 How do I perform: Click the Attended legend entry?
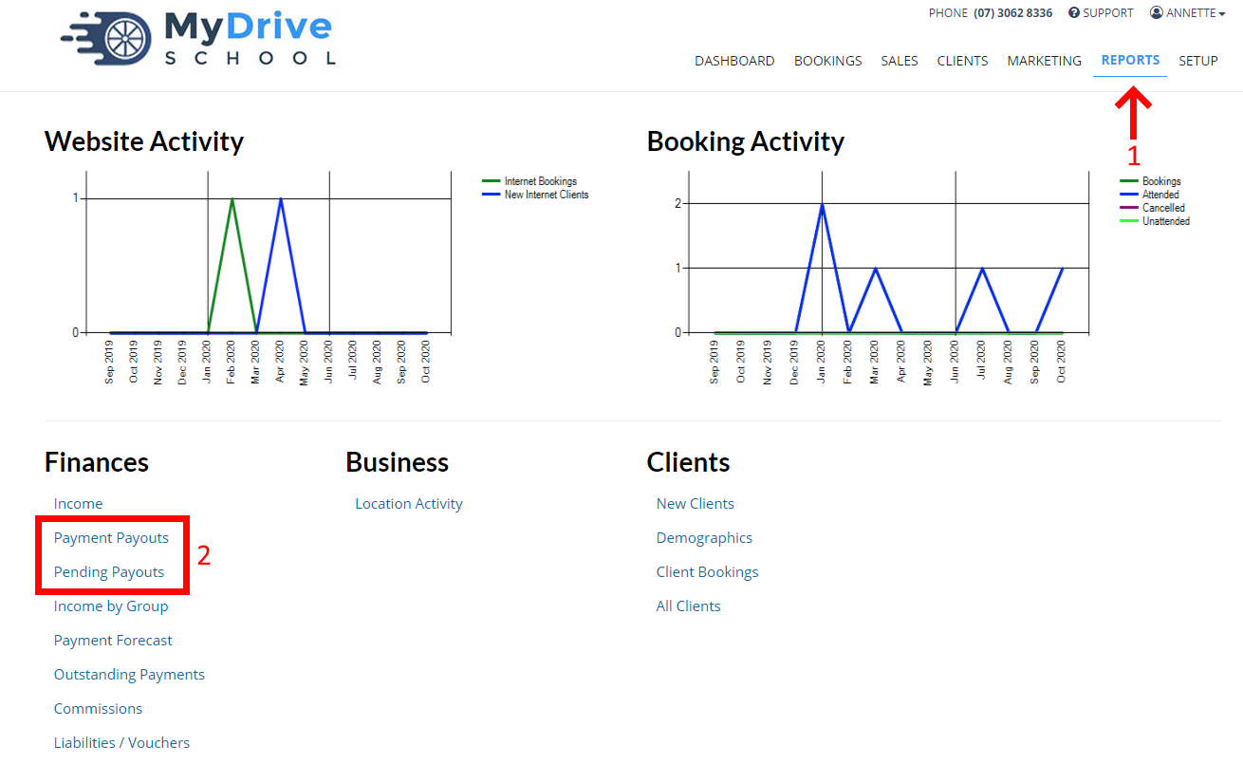[1150, 195]
